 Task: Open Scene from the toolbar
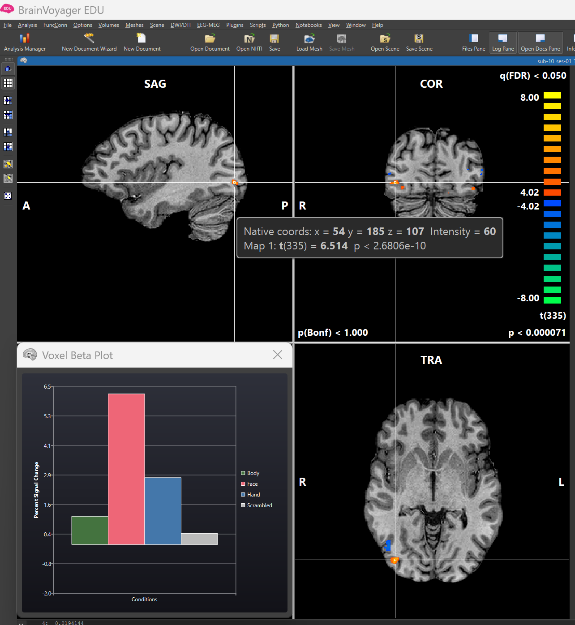(385, 43)
